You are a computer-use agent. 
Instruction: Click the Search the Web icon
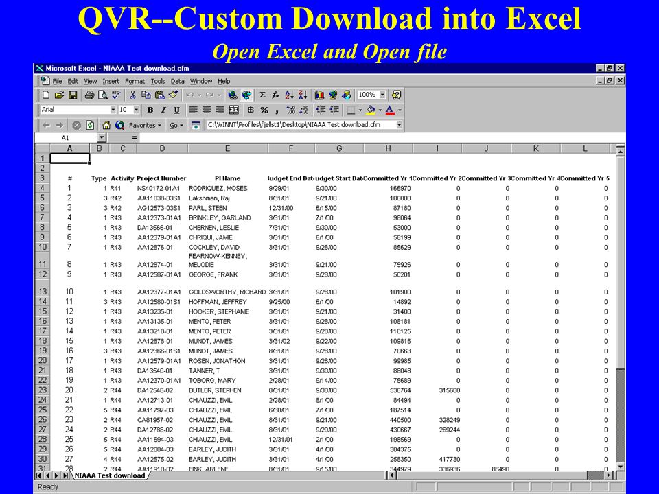[x=119, y=125]
